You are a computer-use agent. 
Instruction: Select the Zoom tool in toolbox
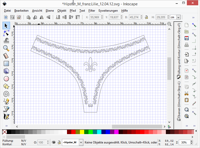click(6, 48)
